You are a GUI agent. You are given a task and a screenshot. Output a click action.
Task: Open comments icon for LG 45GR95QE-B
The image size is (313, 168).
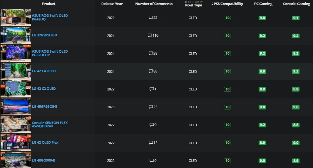(151, 107)
